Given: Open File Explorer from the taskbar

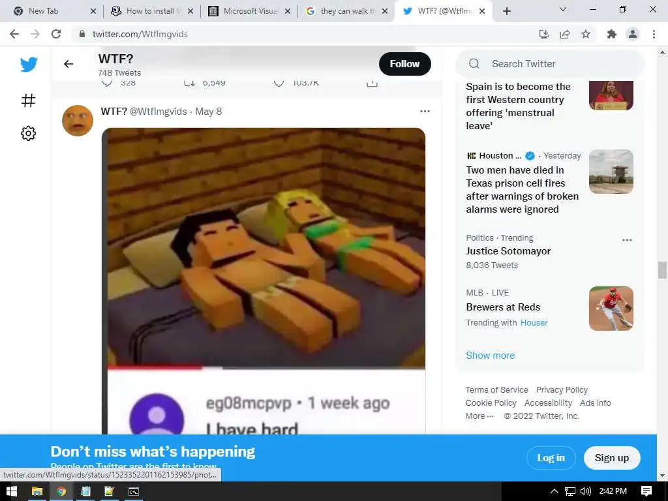Looking at the screenshot, I should pyautogui.click(x=37, y=491).
